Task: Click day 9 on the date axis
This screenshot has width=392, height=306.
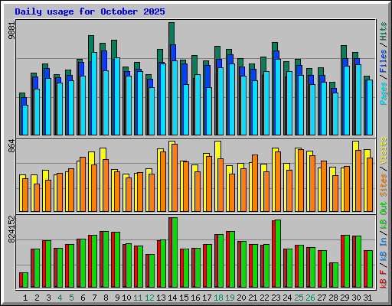Action: click(117, 298)
